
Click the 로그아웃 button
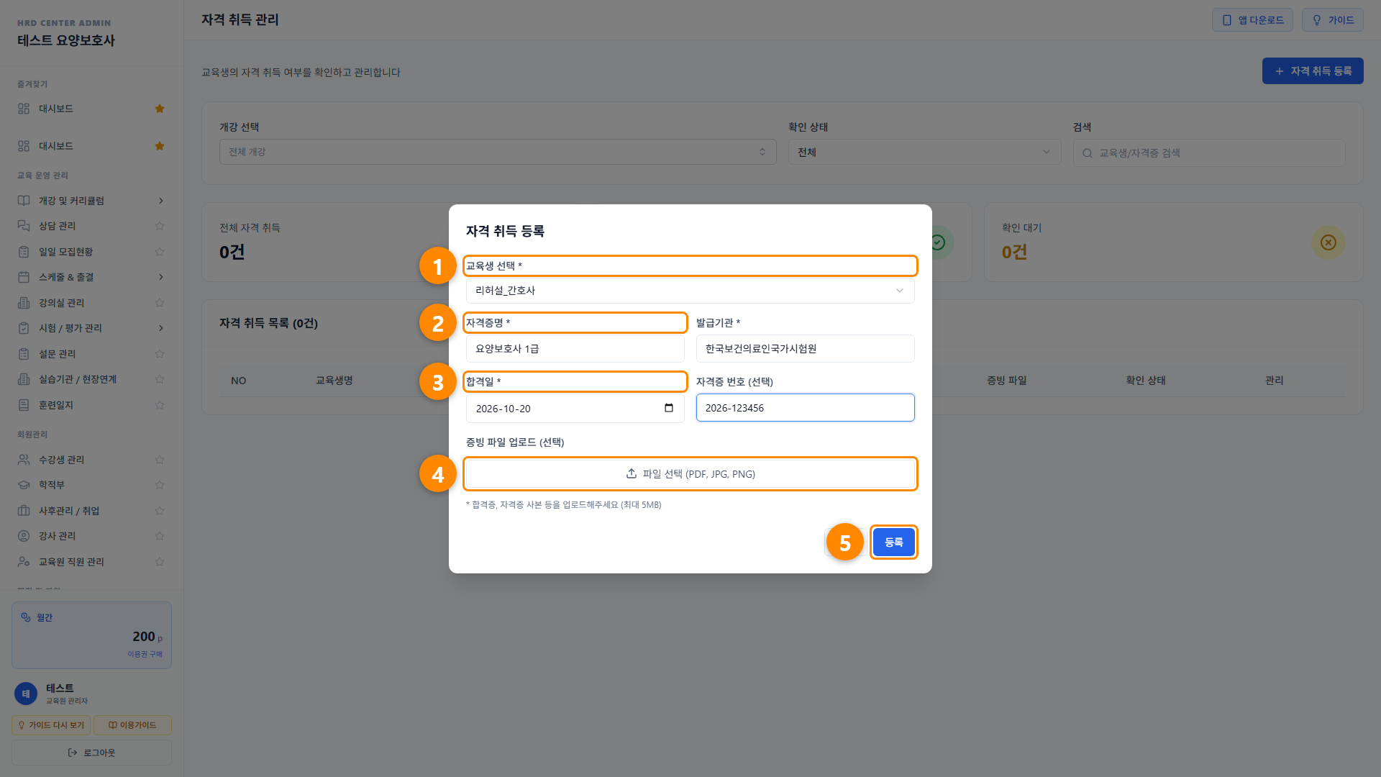click(91, 753)
